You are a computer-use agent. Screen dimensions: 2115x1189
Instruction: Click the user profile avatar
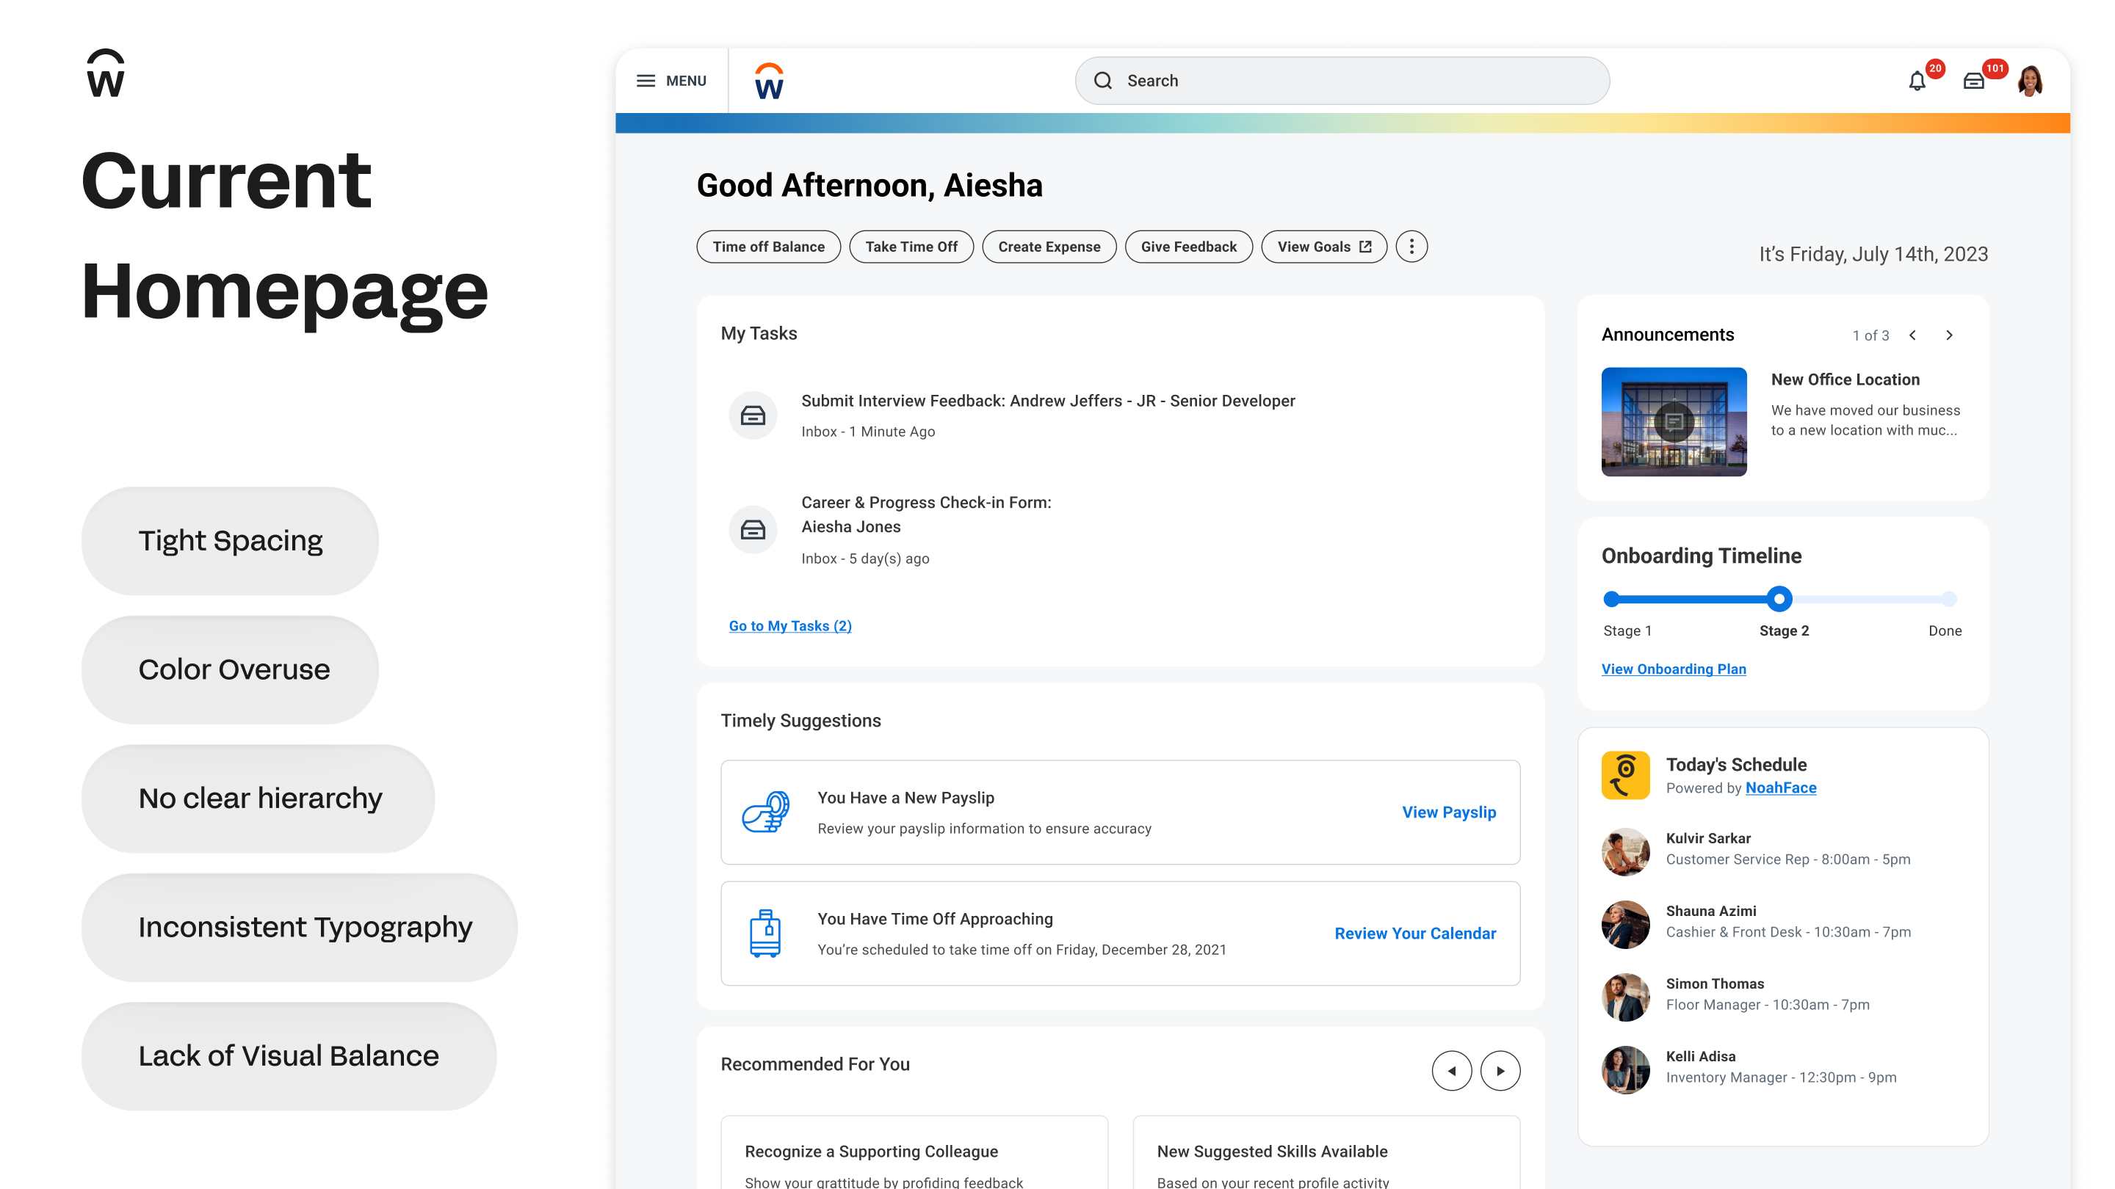coord(2030,81)
